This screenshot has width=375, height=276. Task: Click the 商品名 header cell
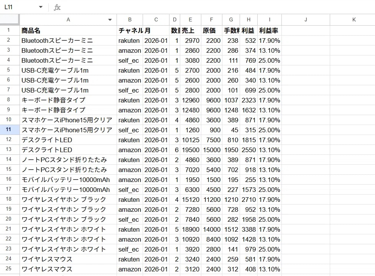pyautogui.click(x=68, y=31)
